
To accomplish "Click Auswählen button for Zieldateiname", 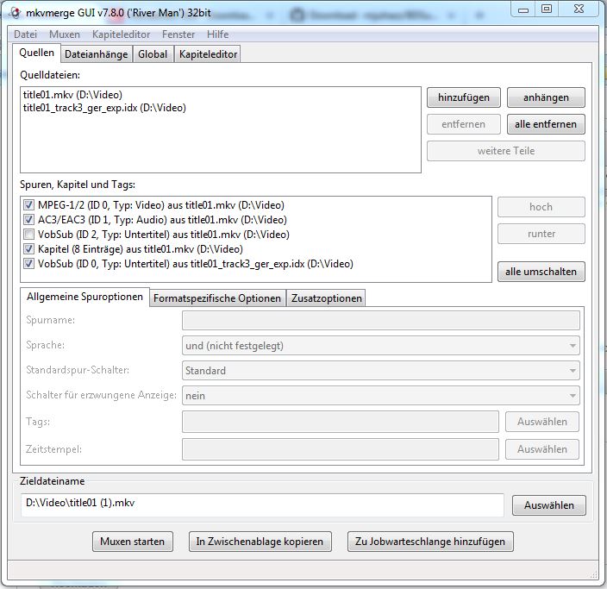I will pyautogui.click(x=549, y=505).
